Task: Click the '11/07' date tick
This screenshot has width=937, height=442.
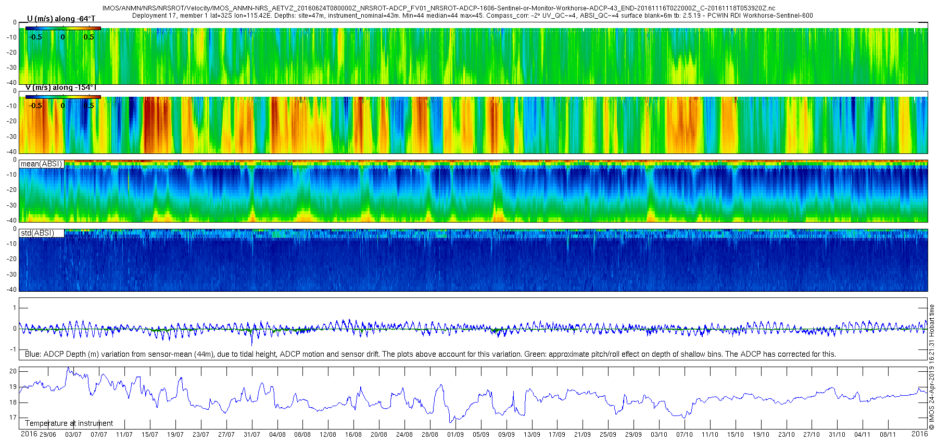Action: pyautogui.click(x=124, y=435)
